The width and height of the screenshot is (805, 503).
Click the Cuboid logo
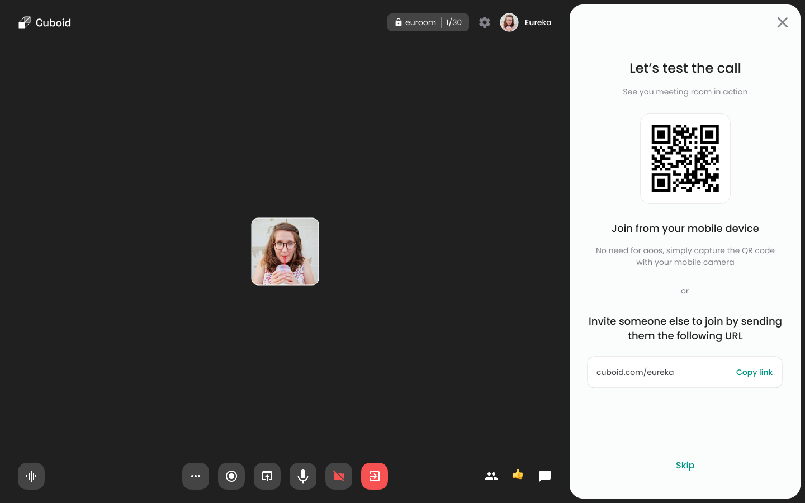coord(45,22)
